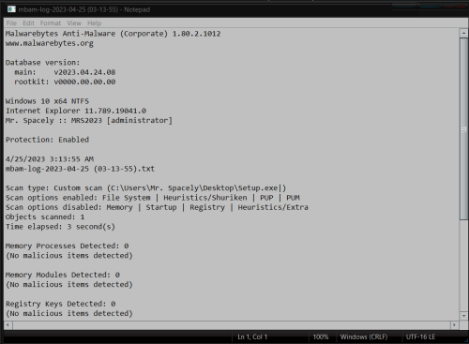Click the line 'Malwarebytes Anti-Malware (Corporate) 1.80.2.1012'
Screen dimensions: 469x344
pos(113,34)
